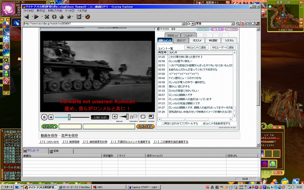Switch to Capture STAFF - Light taskbar button
The width and height of the screenshot is (304, 190).
coord(143,187)
